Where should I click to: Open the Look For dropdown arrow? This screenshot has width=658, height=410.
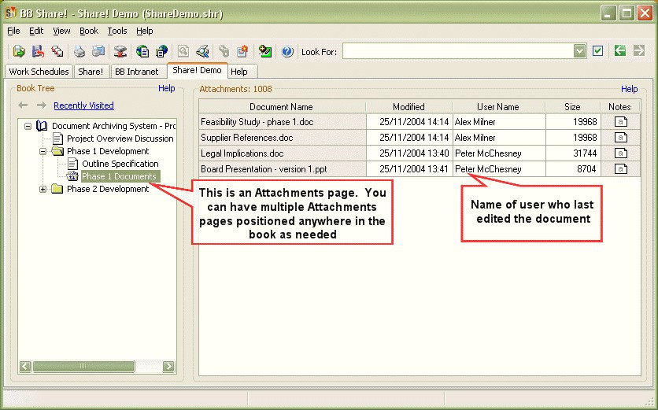pyautogui.click(x=579, y=51)
